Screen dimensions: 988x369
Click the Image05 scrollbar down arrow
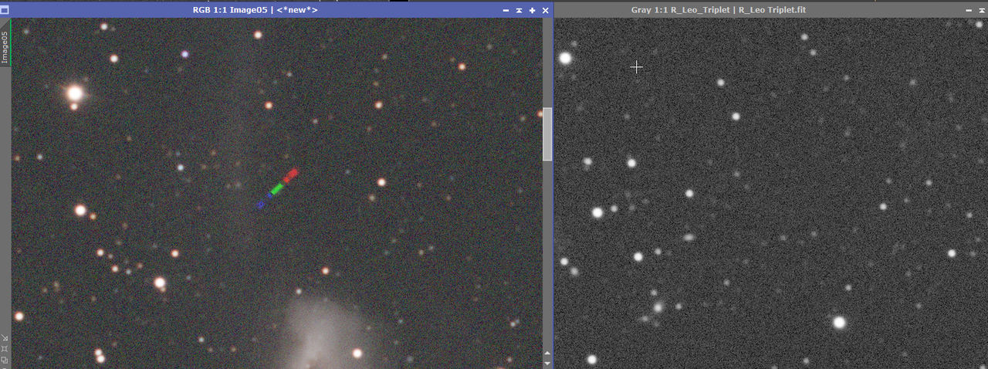(x=548, y=363)
